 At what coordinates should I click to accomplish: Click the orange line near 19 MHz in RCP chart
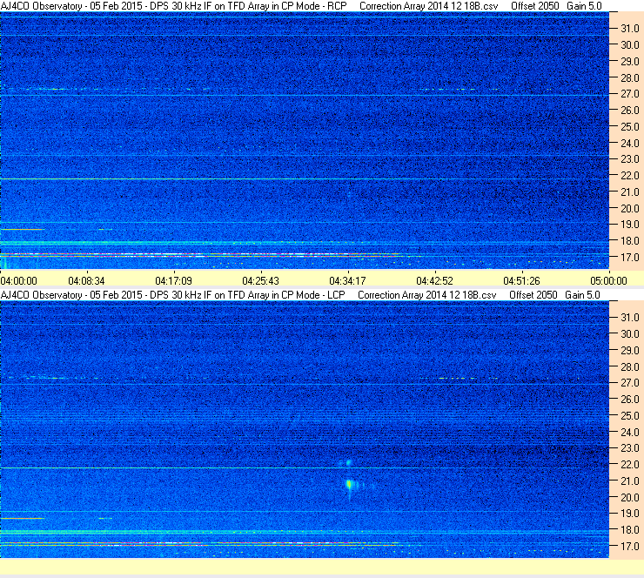coord(22,230)
